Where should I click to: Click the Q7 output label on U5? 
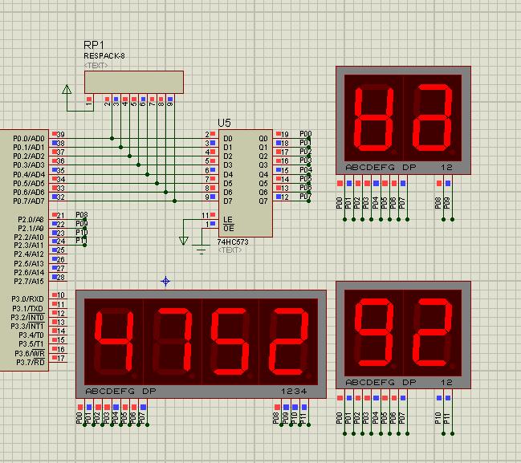[263, 201]
